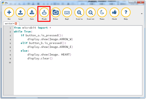Click the Mu Python window icon
This screenshot has height=99, width=146.
click(x=3, y=3)
